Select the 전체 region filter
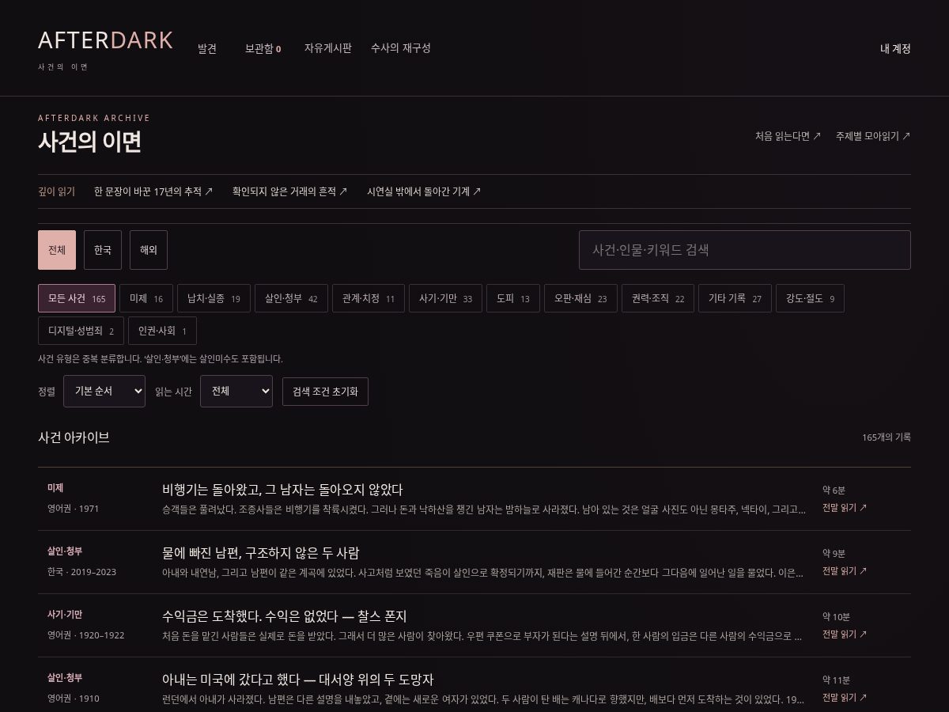The image size is (949, 712). [x=57, y=250]
